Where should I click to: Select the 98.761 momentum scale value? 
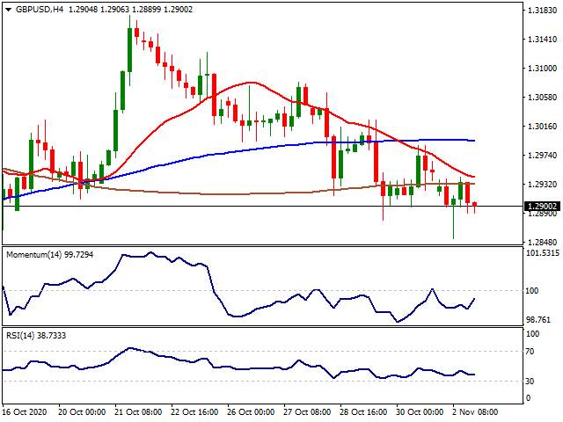pyautogui.click(x=538, y=320)
